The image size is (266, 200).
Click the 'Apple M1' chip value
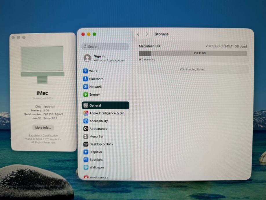49,107
